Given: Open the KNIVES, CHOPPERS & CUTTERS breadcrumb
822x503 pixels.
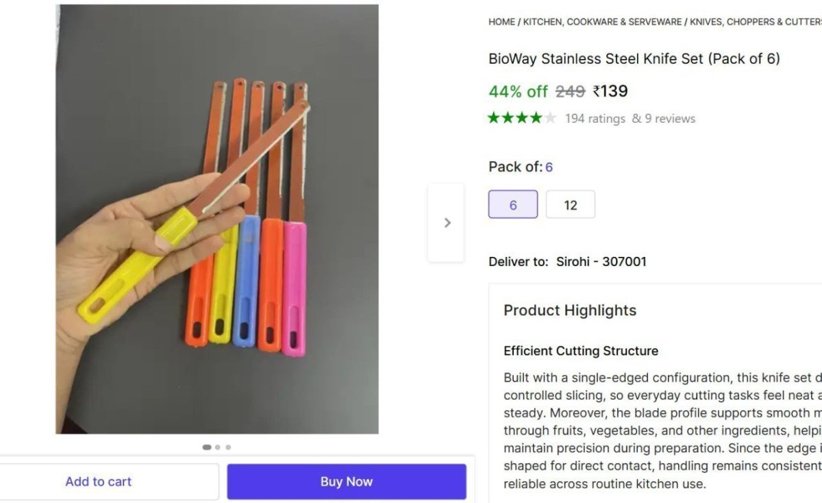Looking at the screenshot, I should (754, 21).
